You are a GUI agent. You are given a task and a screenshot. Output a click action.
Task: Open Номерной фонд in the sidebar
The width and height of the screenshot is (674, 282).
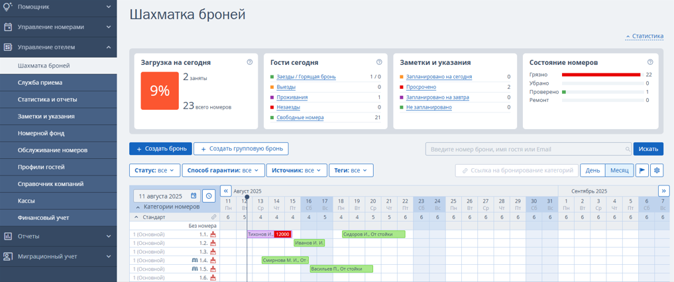58,134
